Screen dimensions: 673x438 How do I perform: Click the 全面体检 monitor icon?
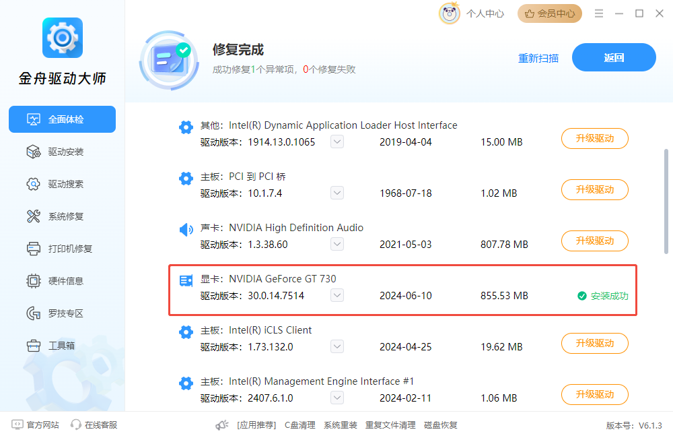pos(34,119)
